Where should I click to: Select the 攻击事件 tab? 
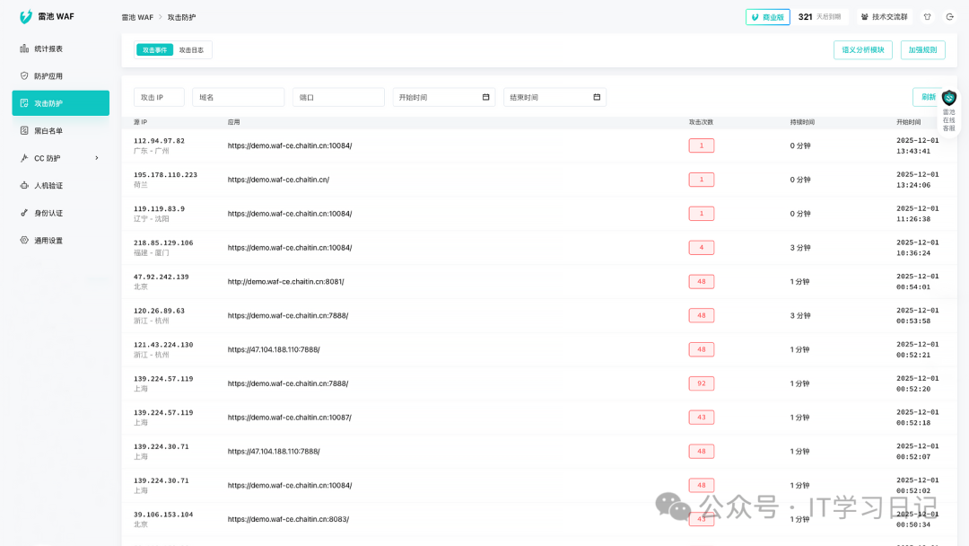click(155, 50)
